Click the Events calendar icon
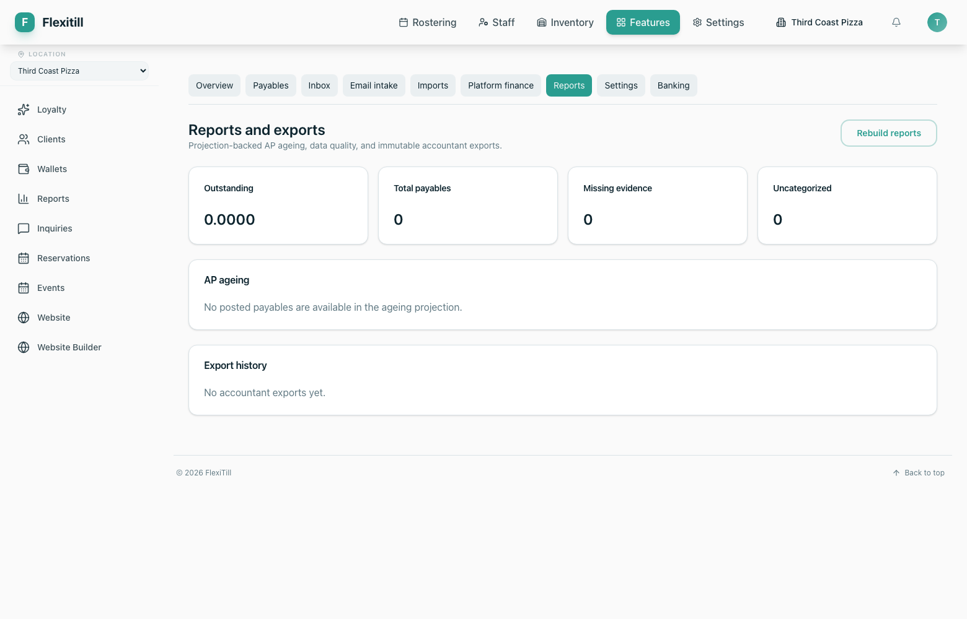967x619 pixels. [x=24, y=288]
